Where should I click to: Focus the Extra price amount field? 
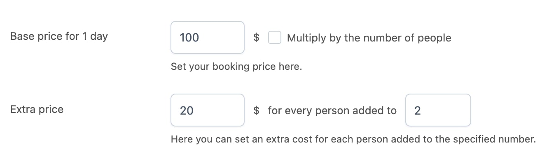(x=208, y=110)
